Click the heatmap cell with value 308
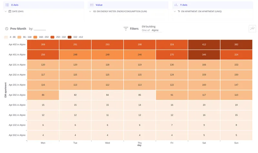Image resolution: width=258 pixels, height=153 pixels. point(43,45)
